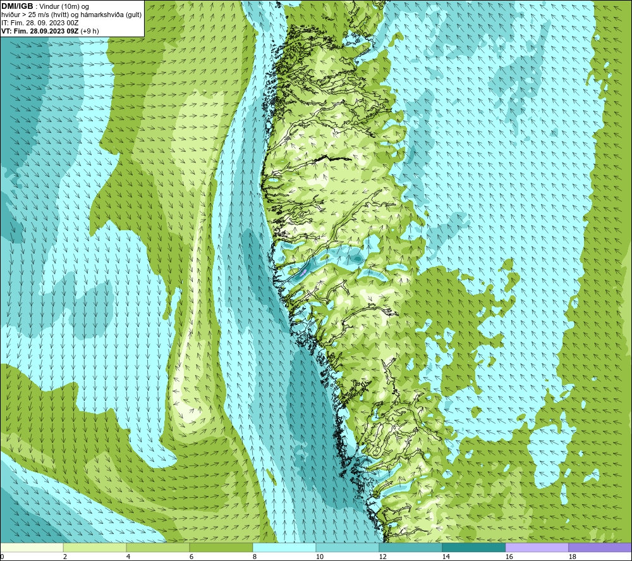Click the small purple high-wind spot in the fjord

point(303,272)
